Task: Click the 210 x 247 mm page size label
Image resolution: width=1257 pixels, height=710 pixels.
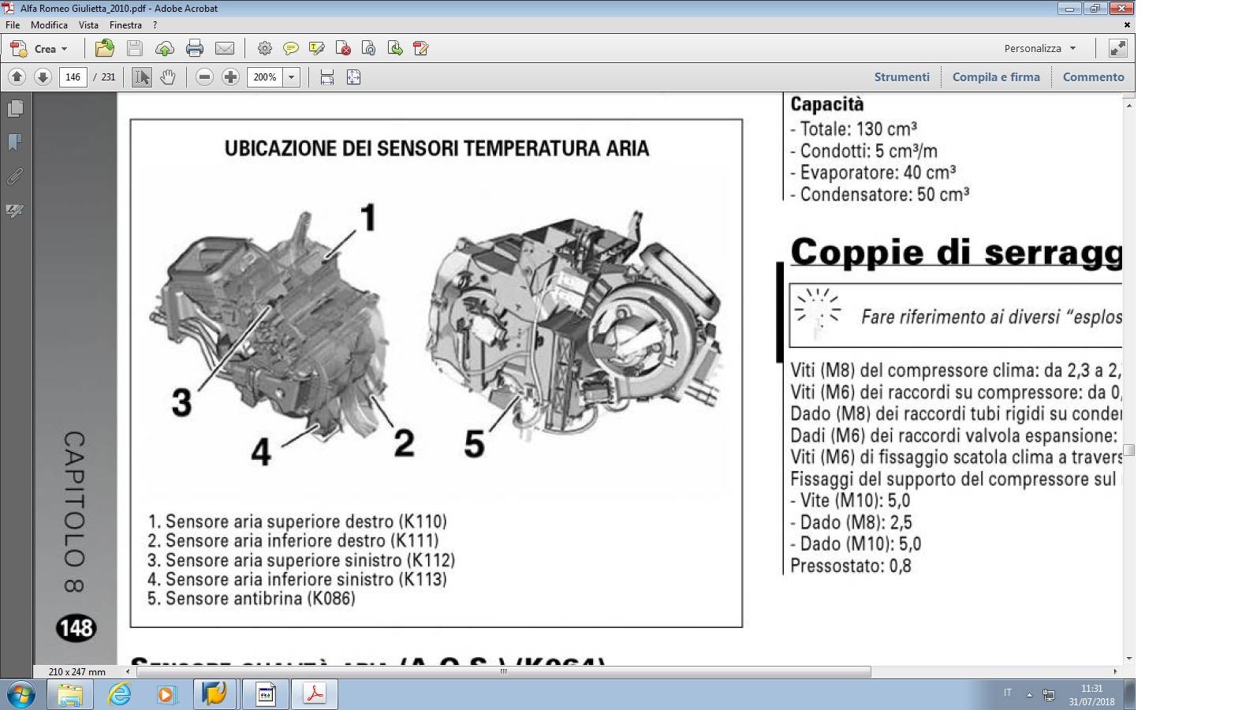Action: [x=76, y=672]
